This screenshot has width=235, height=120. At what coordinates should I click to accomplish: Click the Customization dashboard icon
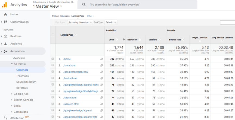tap(5, 22)
